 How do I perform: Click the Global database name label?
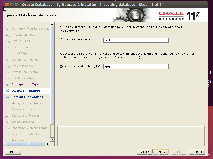[x=75, y=40]
